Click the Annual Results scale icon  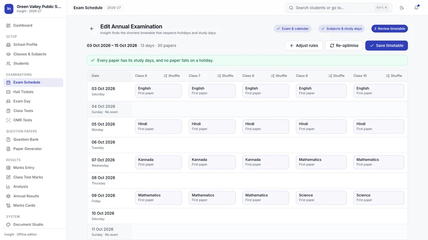point(8,196)
